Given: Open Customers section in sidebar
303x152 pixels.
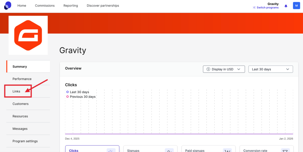Looking at the screenshot, I should [20, 104].
